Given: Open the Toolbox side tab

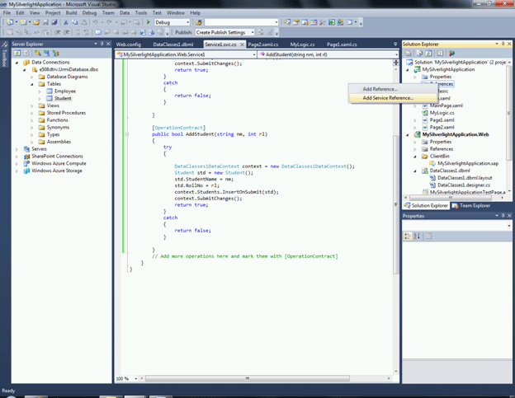Looking at the screenshot, I should [4, 54].
